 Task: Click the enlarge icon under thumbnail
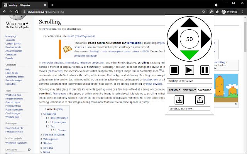236,104
